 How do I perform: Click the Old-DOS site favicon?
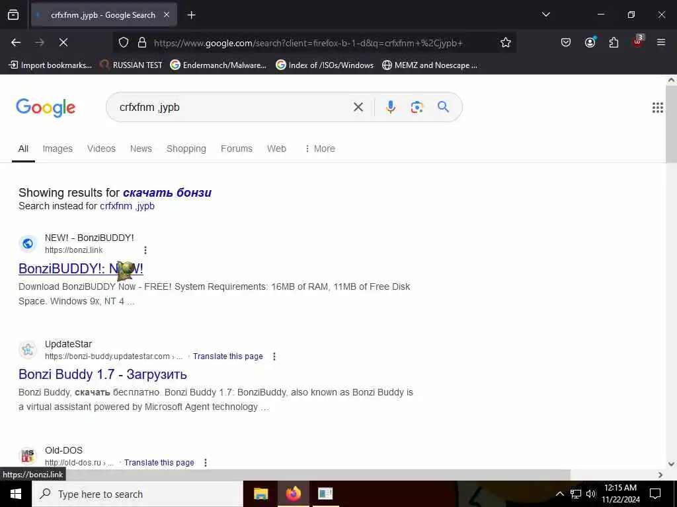pos(28,456)
